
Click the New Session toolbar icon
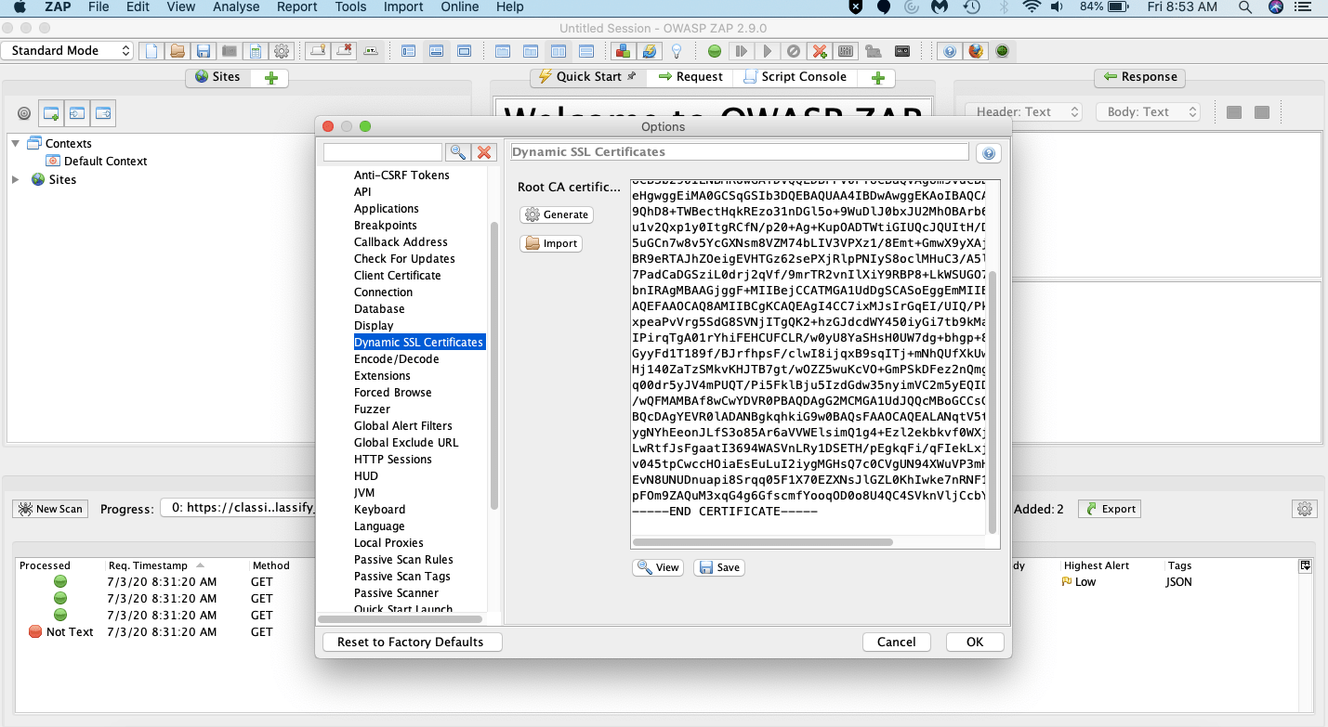pyautogui.click(x=151, y=51)
